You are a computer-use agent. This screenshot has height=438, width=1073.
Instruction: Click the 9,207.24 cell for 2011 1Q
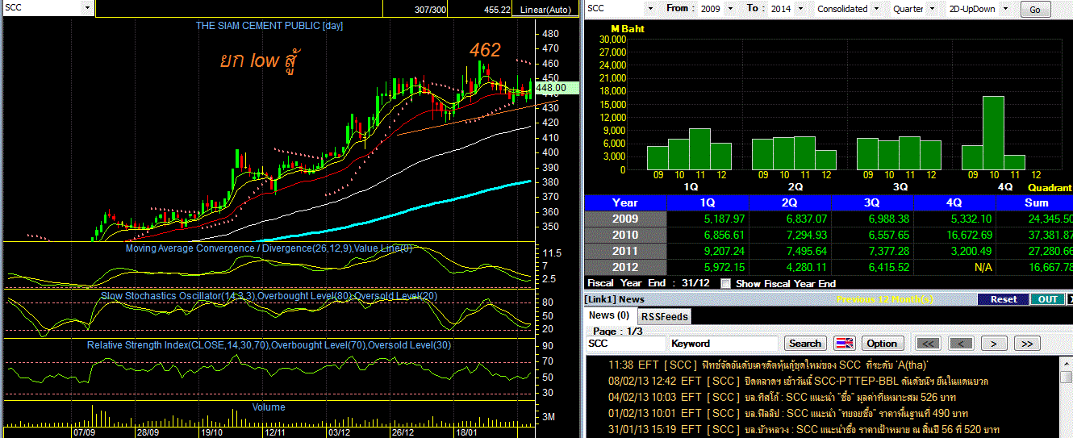click(708, 252)
